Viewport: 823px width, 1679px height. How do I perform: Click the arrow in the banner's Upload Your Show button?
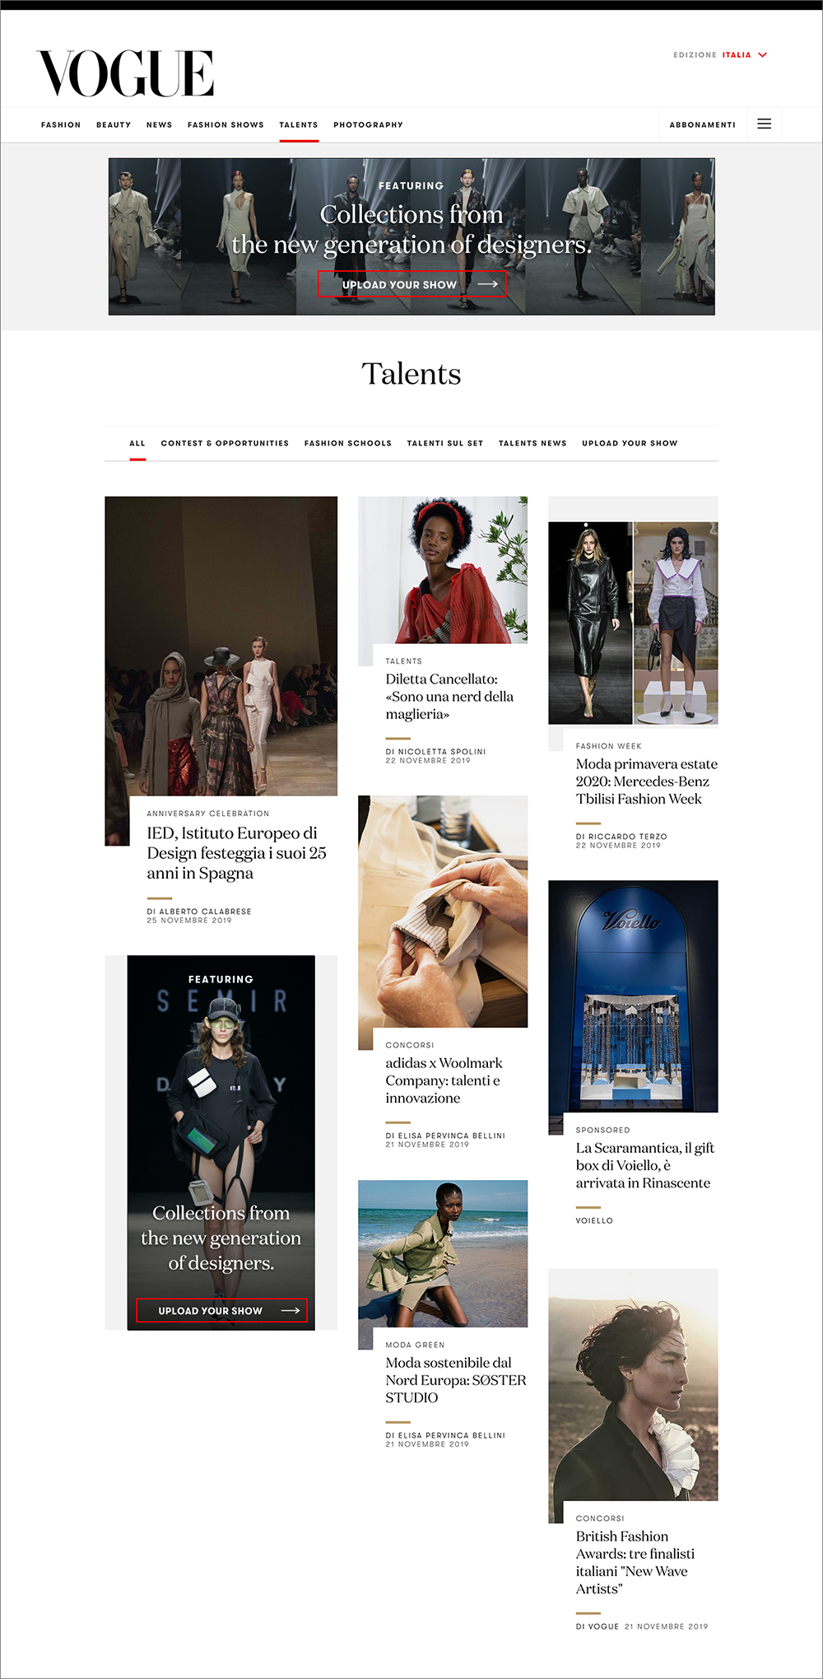(x=488, y=284)
